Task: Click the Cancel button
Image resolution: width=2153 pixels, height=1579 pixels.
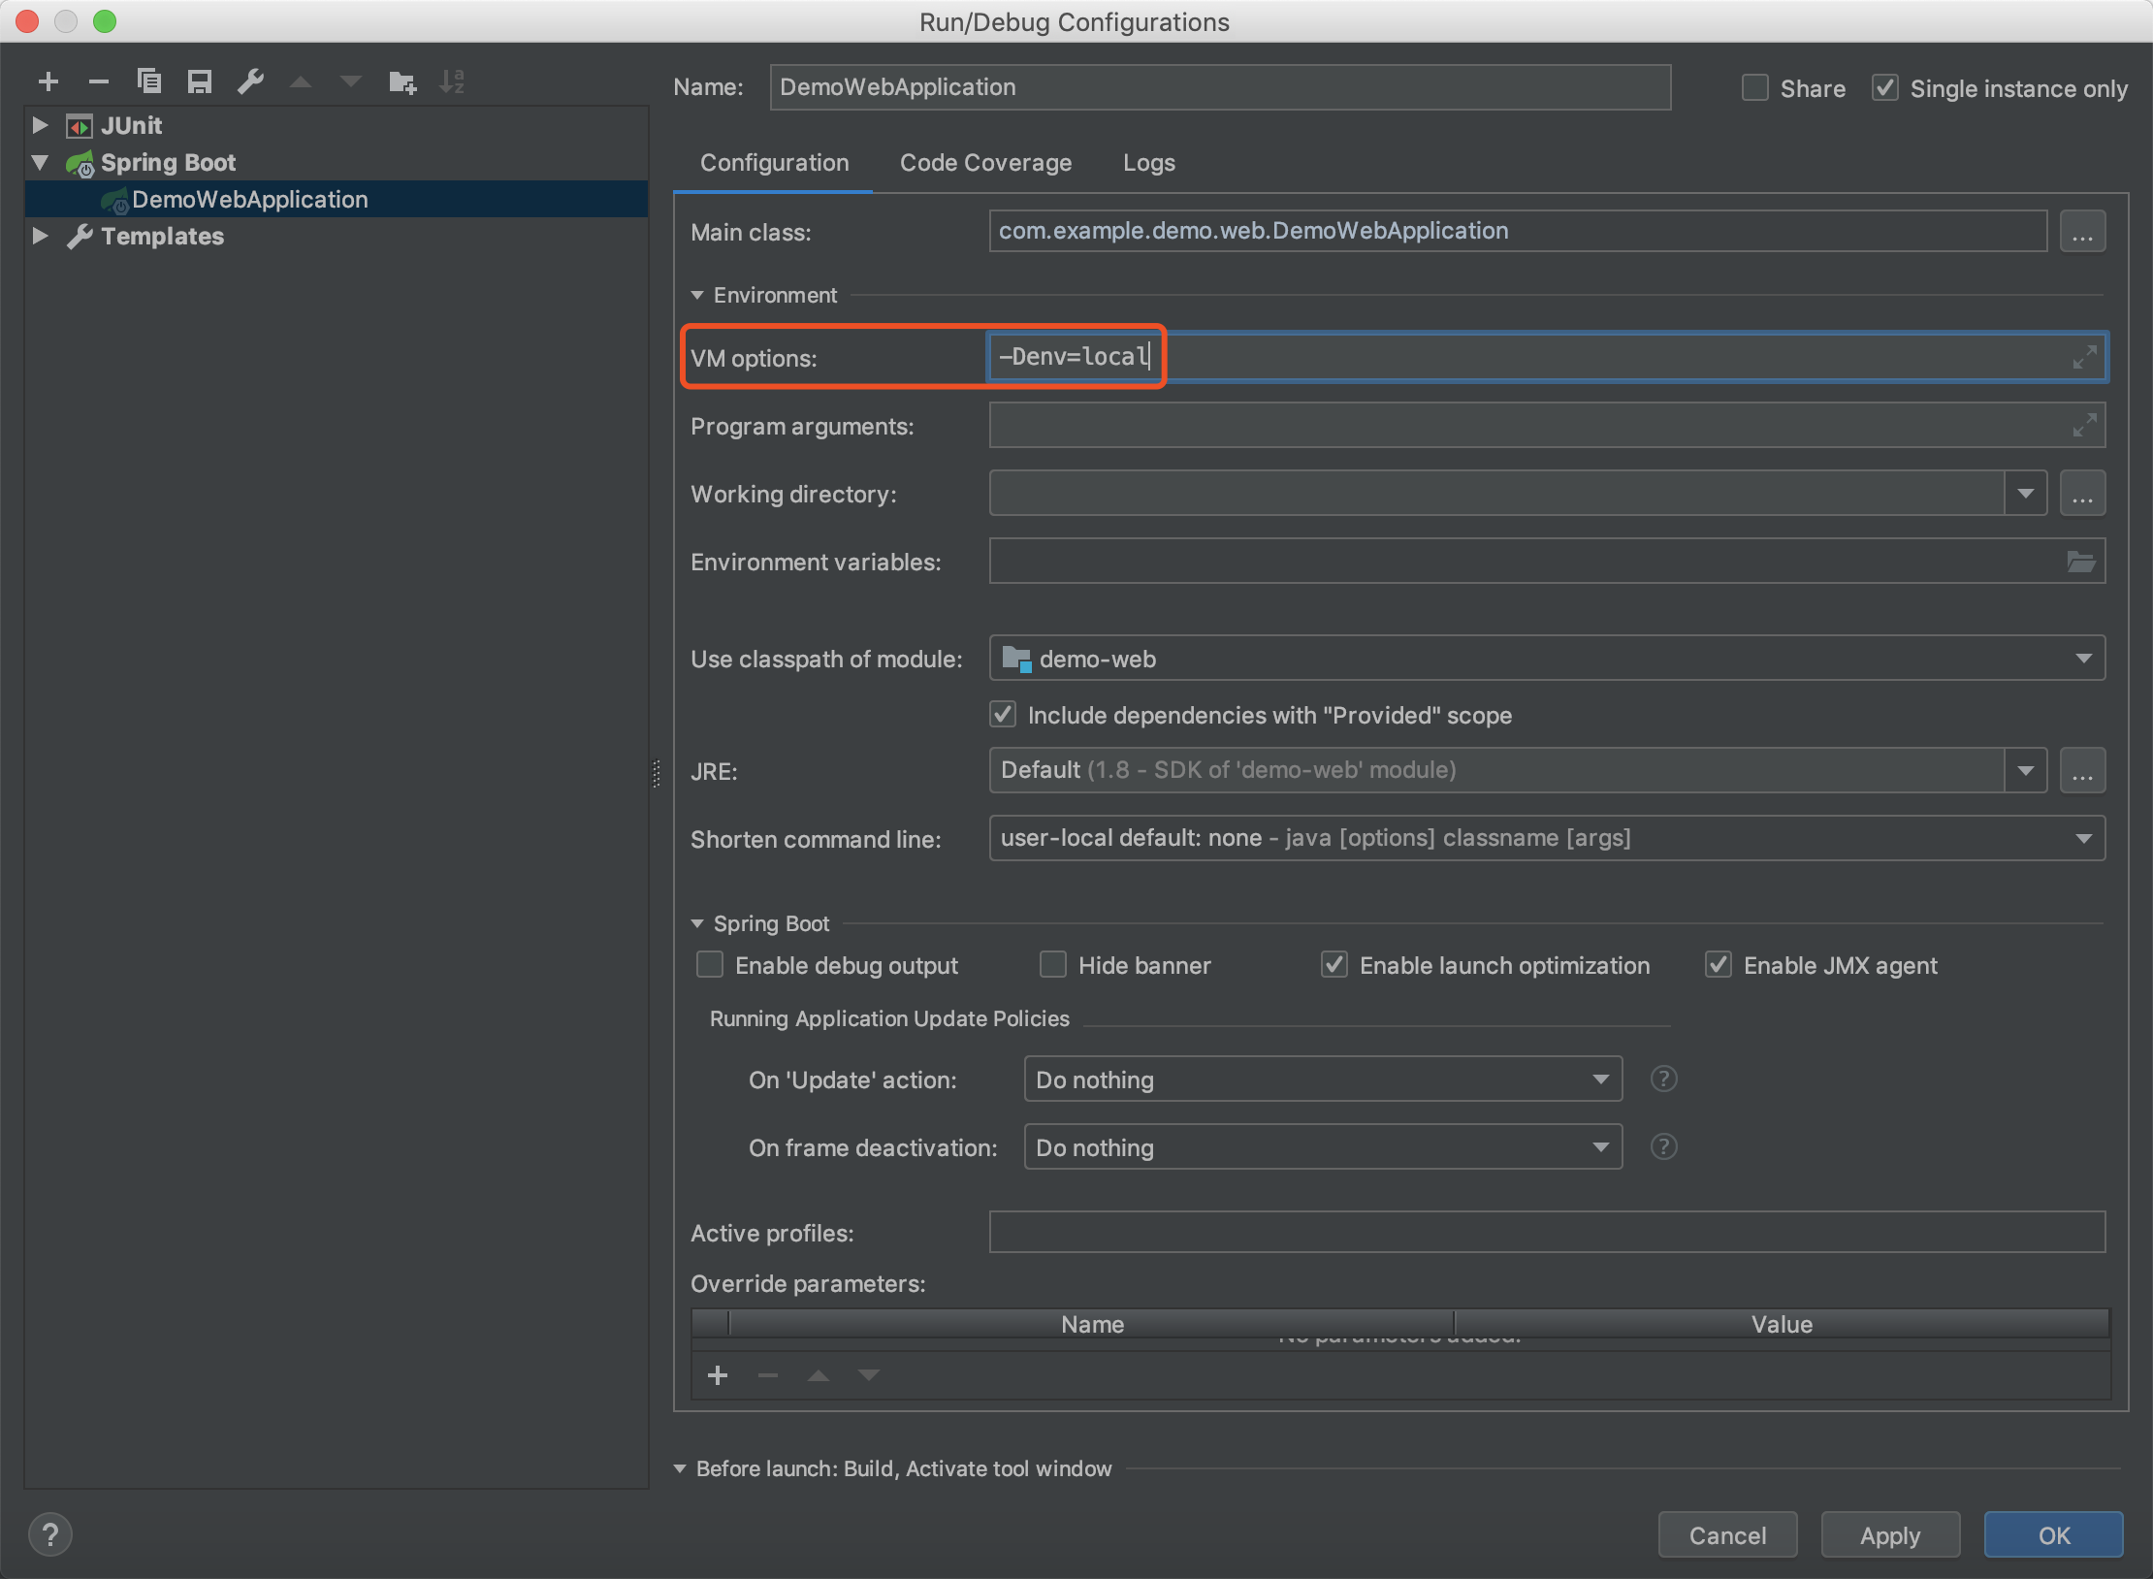Action: (x=1728, y=1526)
